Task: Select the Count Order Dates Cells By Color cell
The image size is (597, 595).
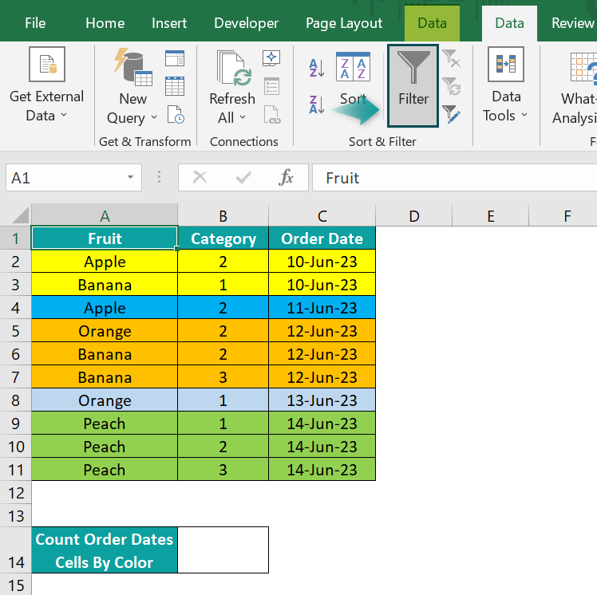Action: (x=105, y=550)
